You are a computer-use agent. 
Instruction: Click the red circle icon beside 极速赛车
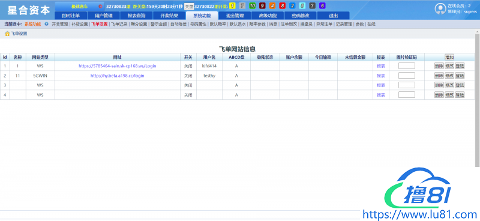coord(100,6)
